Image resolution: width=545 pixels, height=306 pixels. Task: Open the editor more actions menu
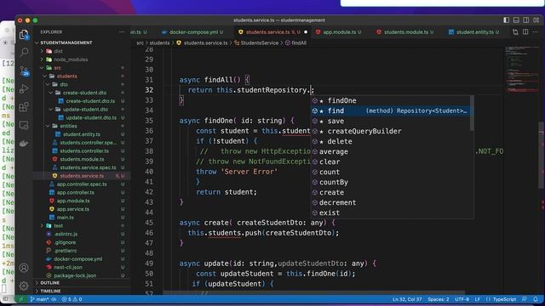(x=536, y=32)
